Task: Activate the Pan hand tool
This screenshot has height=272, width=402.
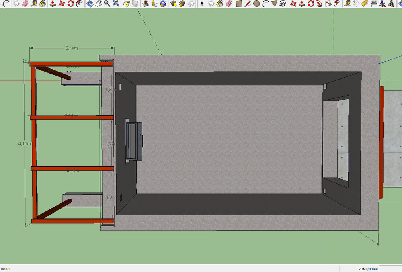Action: click(98, 4)
